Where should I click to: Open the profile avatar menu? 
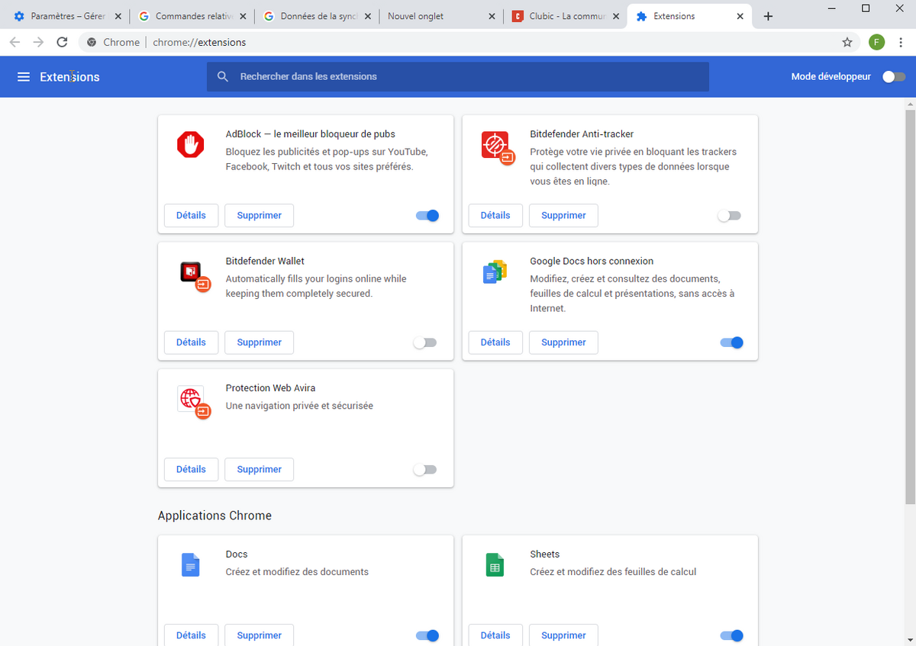876,43
